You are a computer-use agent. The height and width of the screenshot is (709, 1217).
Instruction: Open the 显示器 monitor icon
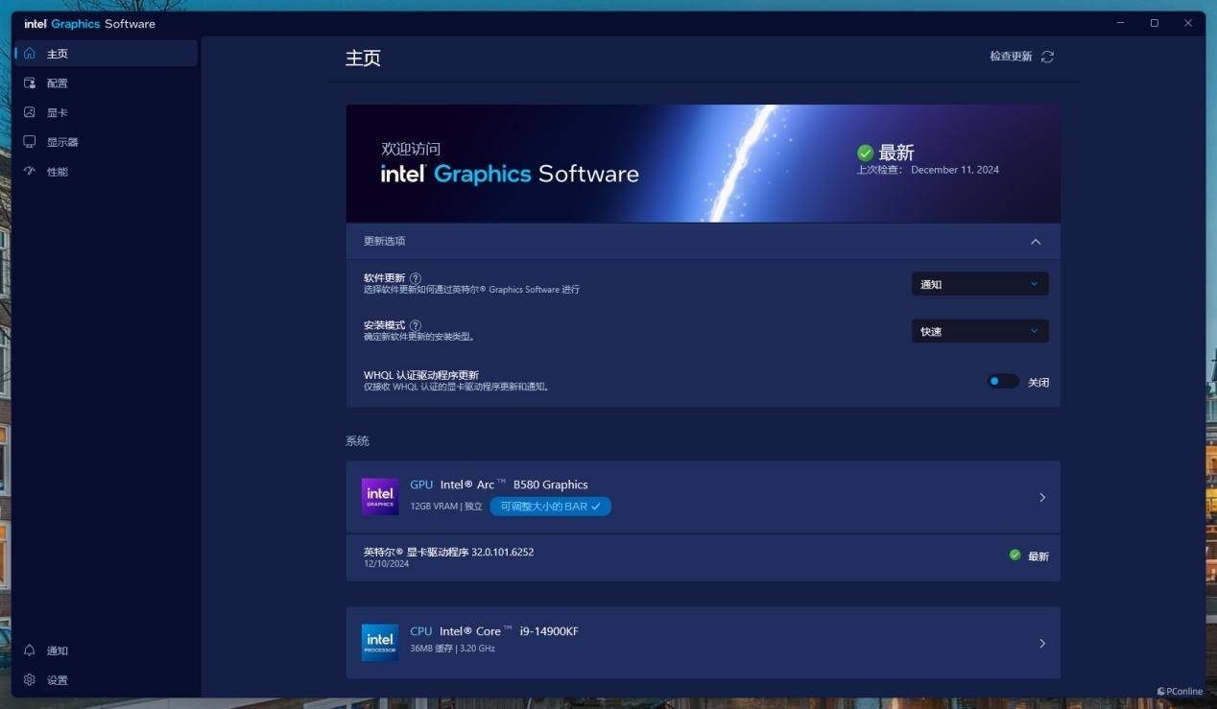coord(30,142)
